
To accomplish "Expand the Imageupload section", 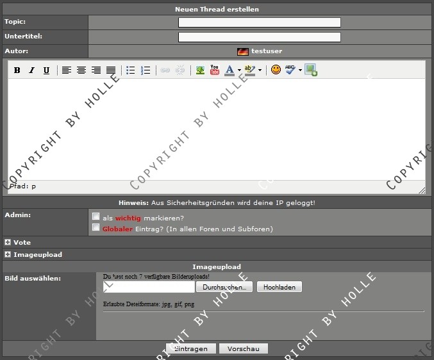I will click(8, 255).
